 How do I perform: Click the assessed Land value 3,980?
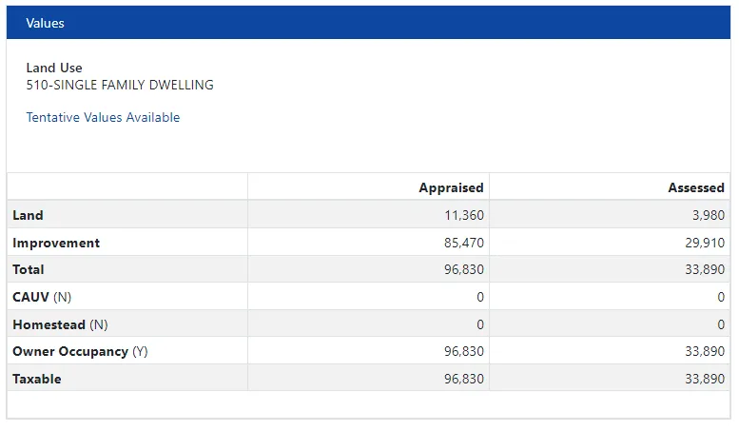[709, 216]
